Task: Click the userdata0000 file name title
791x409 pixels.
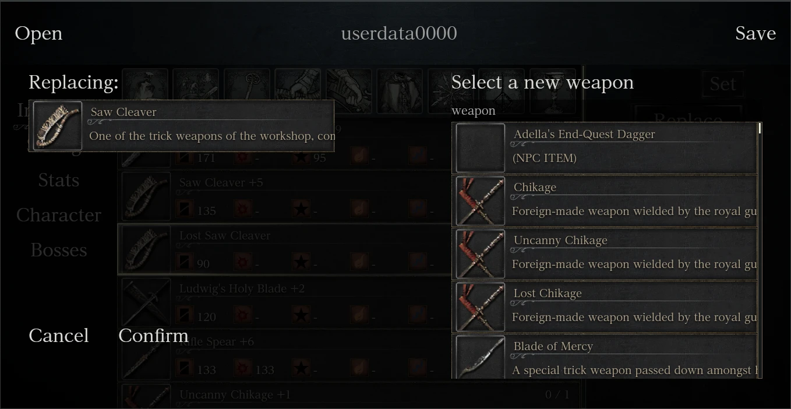Action: pos(399,33)
